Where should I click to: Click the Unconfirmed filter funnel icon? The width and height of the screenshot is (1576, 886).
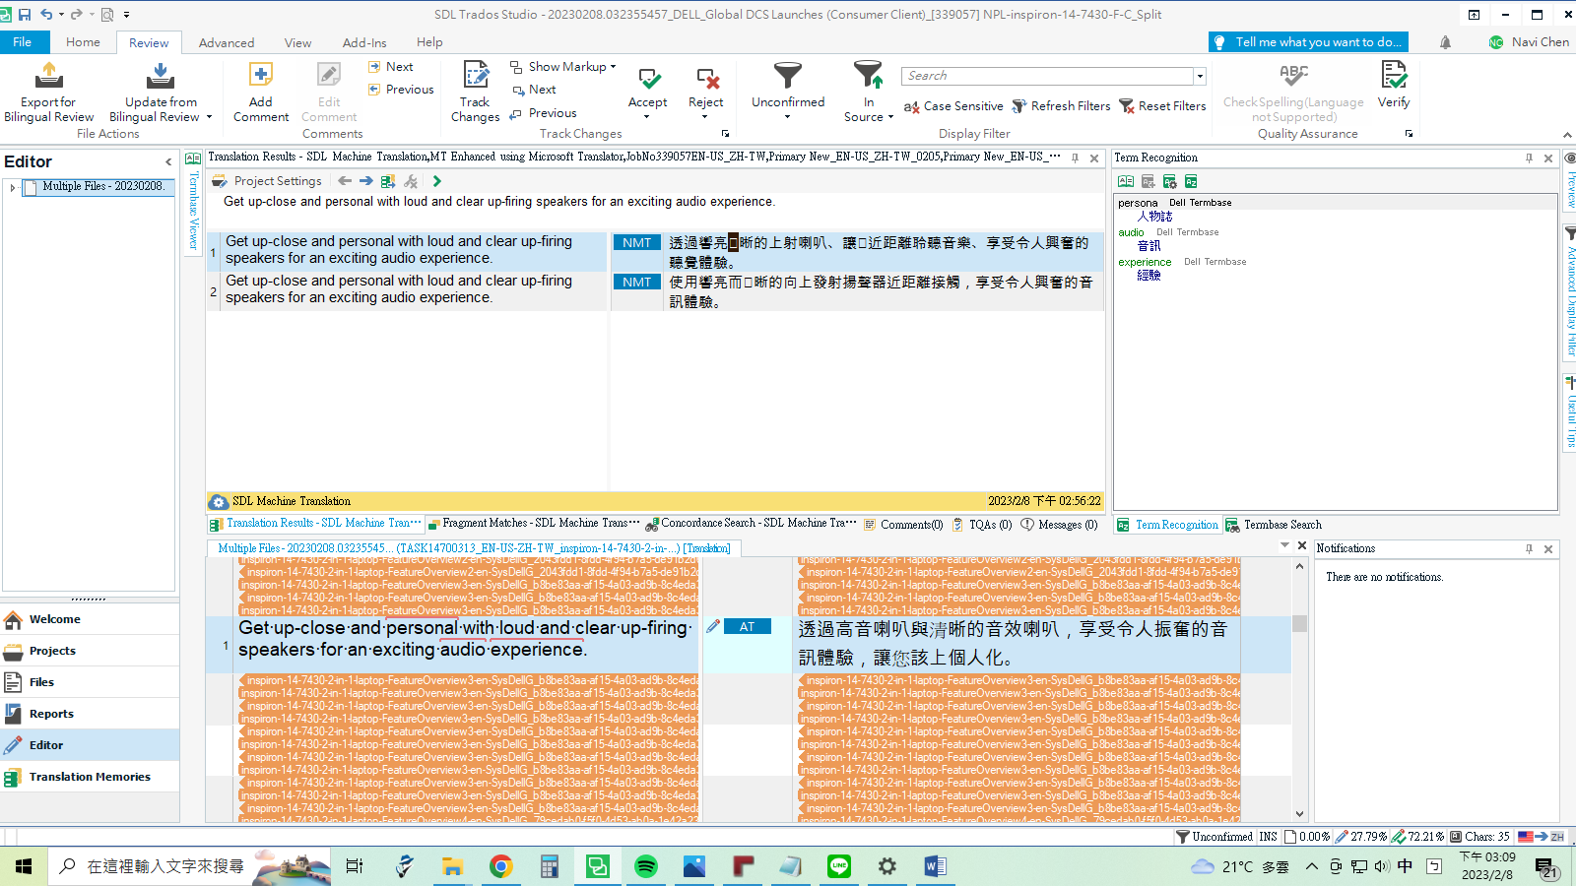[788, 75]
